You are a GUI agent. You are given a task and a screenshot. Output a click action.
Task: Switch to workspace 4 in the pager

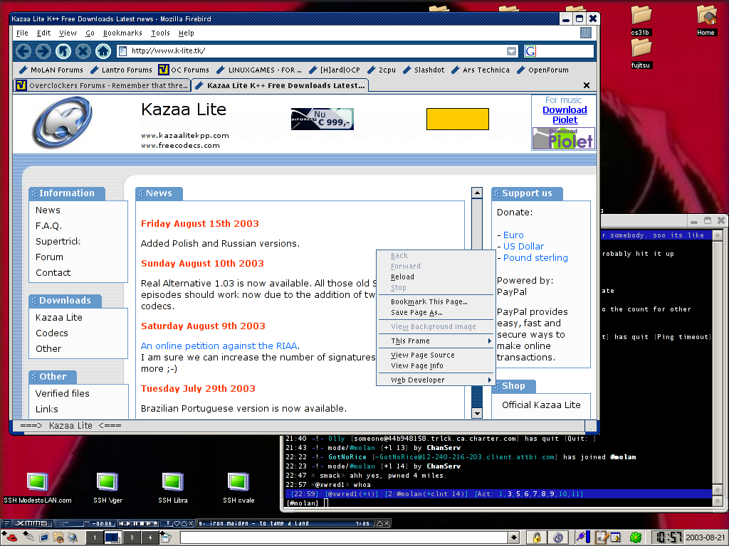pos(150,537)
